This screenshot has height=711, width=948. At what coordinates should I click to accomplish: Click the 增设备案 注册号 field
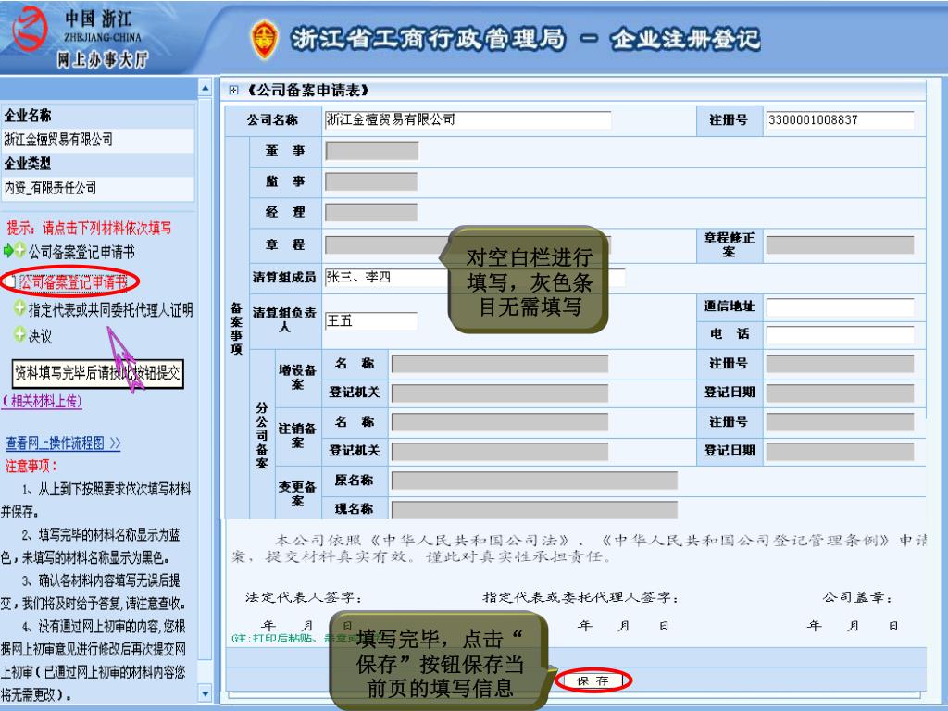[x=840, y=364]
